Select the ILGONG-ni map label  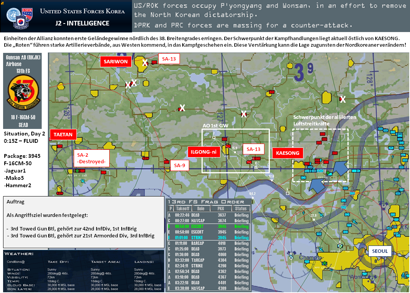click(x=204, y=152)
